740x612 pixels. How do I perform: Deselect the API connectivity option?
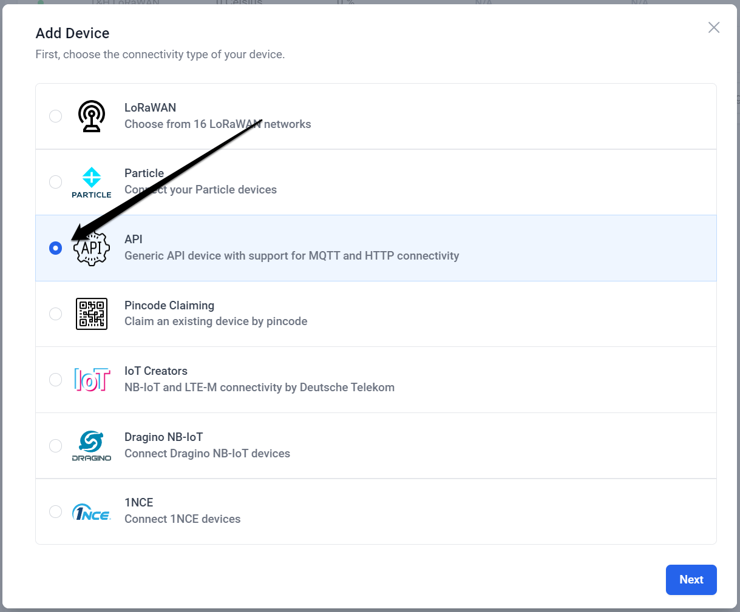[55, 248]
